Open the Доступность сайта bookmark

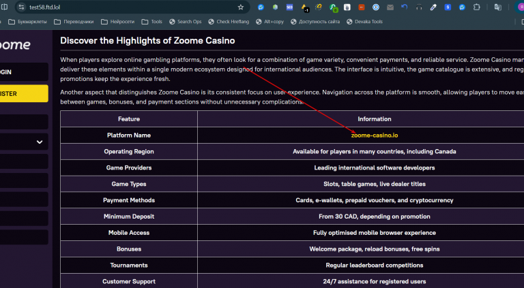point(315,22)
